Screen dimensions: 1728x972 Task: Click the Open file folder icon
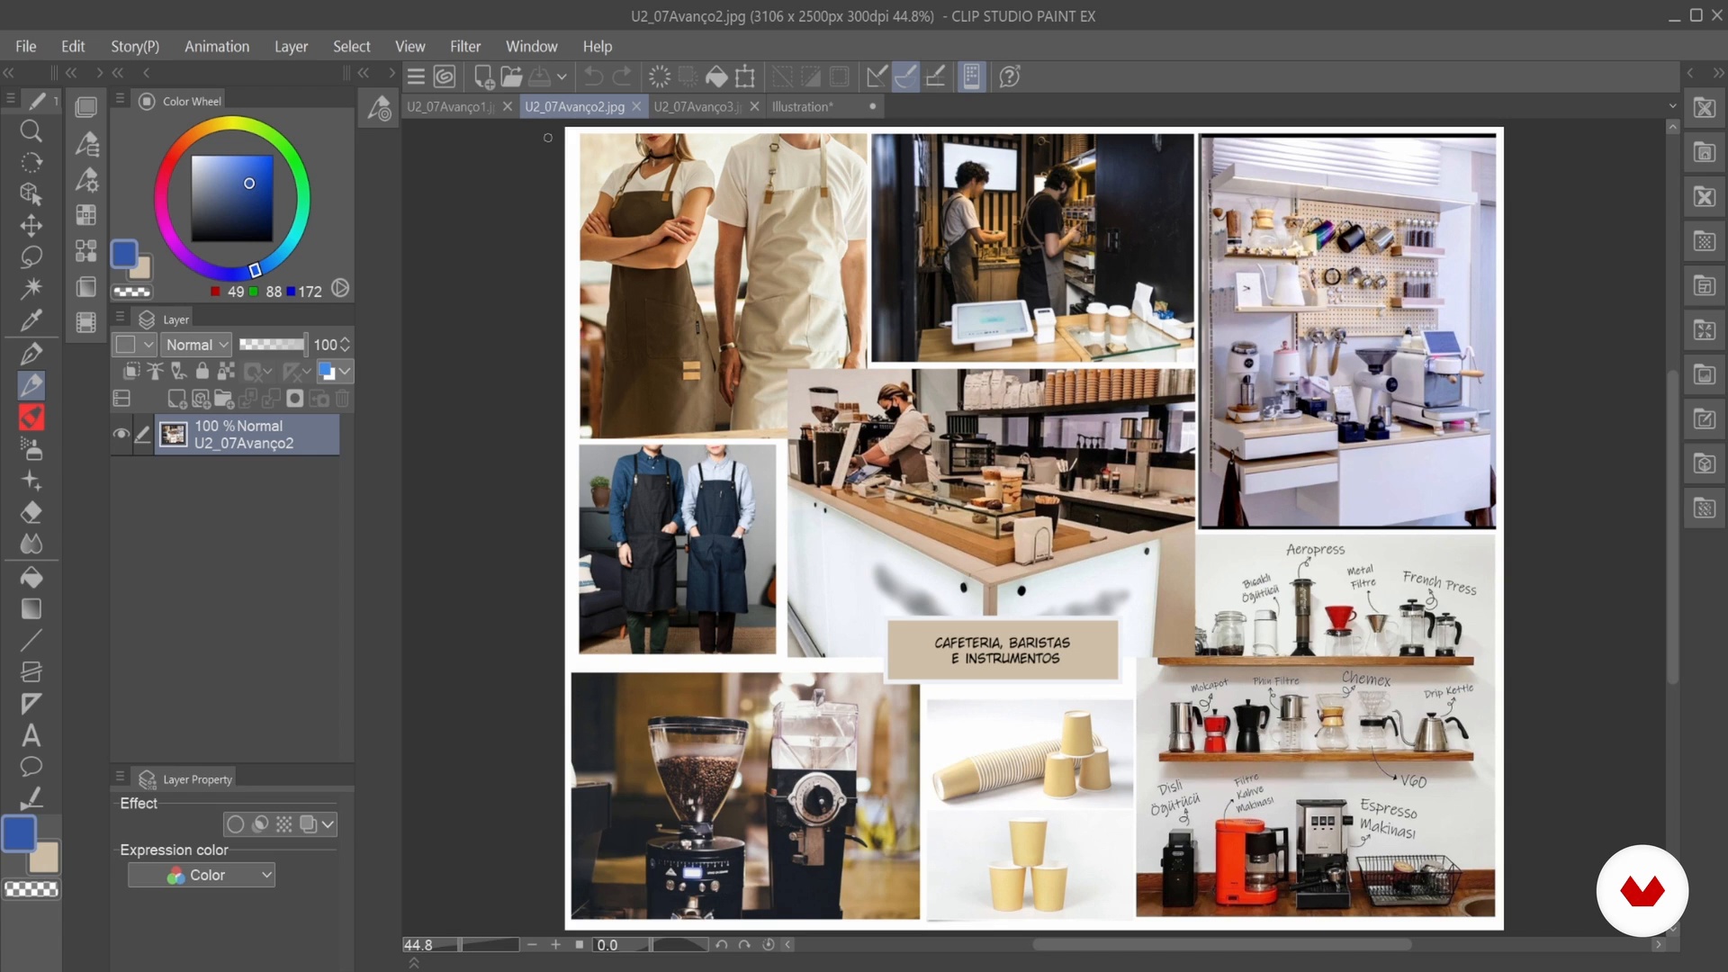(x=511, y=77)
